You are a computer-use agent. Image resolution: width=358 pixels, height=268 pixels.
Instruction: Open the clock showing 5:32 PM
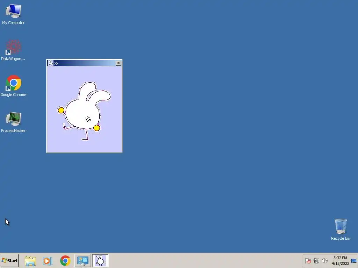tap(340, 261)
